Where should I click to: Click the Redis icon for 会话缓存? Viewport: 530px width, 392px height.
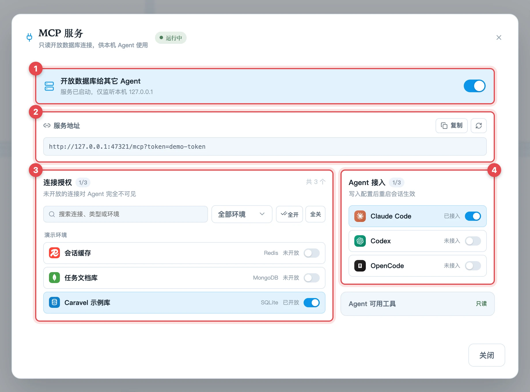coord(54,253)
